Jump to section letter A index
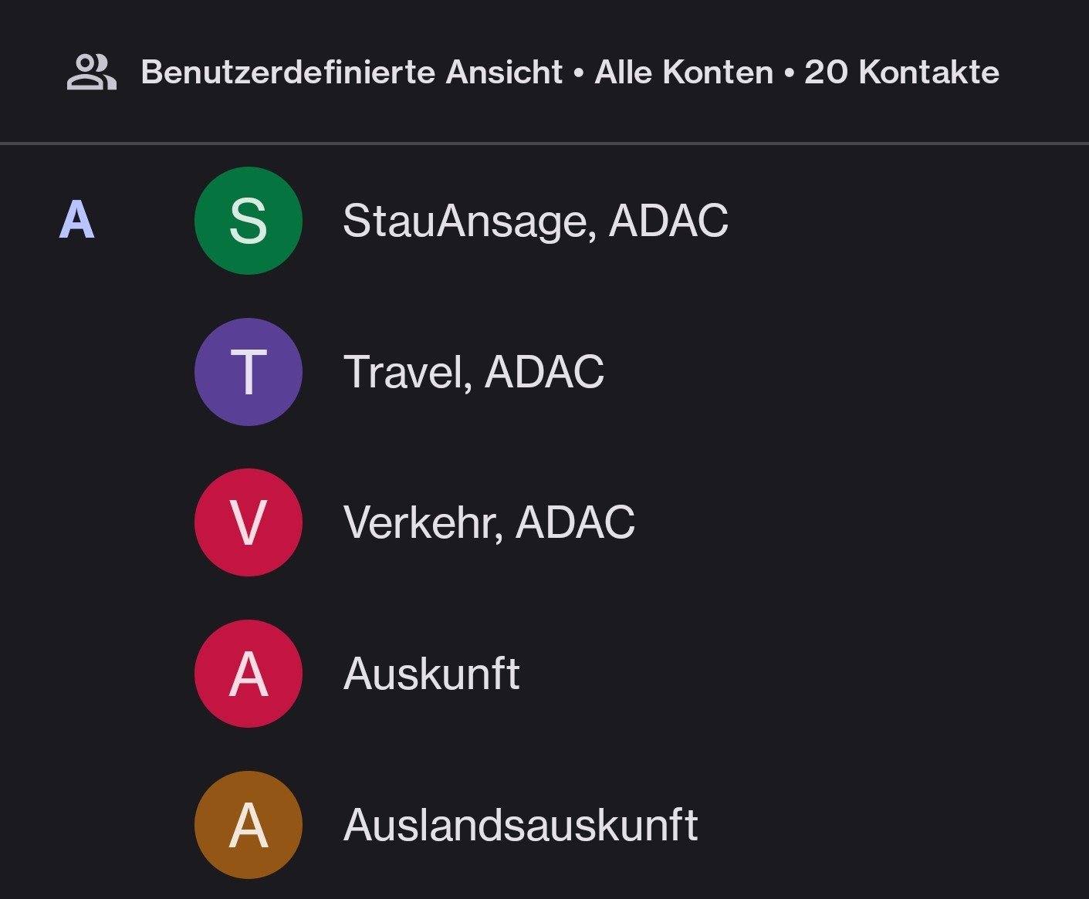 tap(77, 220)
